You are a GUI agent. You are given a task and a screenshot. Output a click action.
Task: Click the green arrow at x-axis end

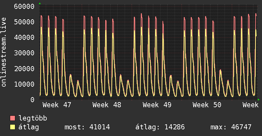pyautogui.click(x=259, y=100)
